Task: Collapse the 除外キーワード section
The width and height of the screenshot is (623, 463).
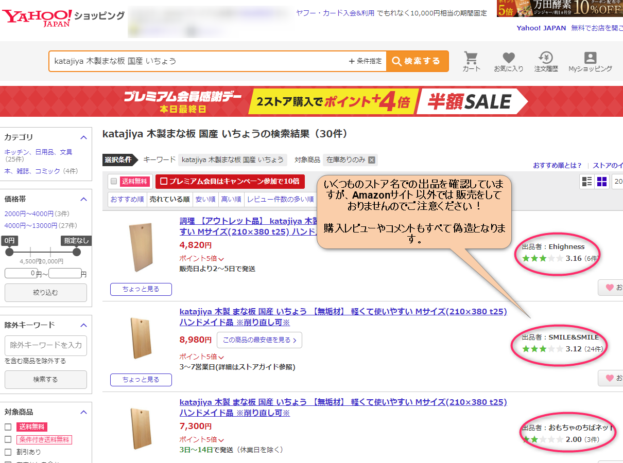Action: 83,325
